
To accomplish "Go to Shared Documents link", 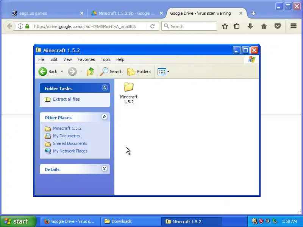I will (70, 143).
